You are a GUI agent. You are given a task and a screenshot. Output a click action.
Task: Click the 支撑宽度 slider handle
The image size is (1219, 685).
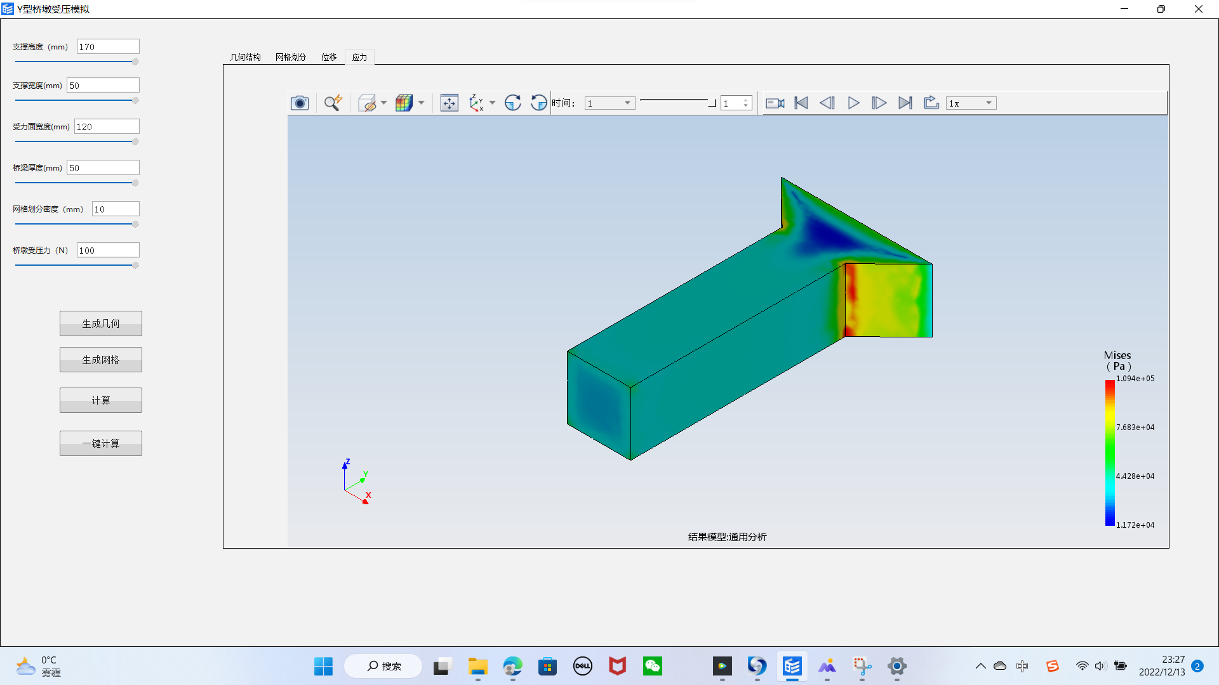135,100
